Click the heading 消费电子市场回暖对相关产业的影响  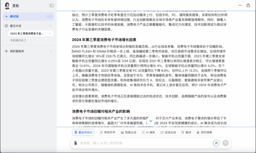[x=101, y=111]
